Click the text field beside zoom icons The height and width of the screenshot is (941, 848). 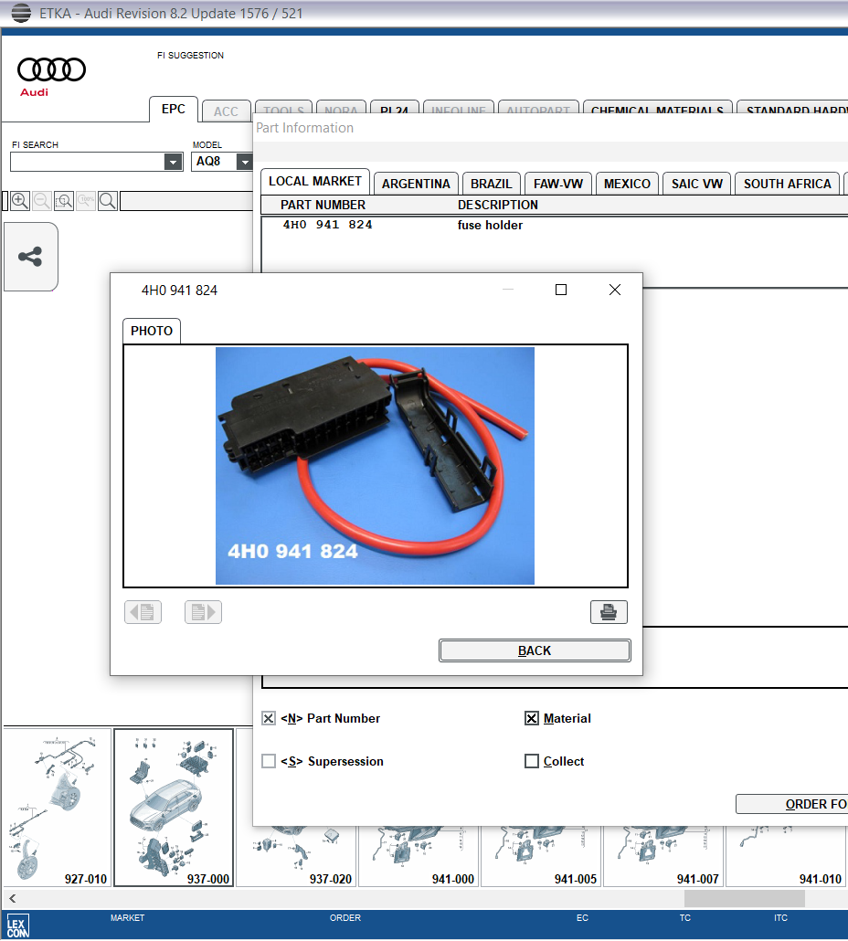[186, 201]
